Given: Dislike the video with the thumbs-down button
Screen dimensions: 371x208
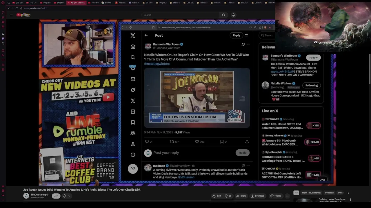Looking at the screenshot, I should click(228, 196).
